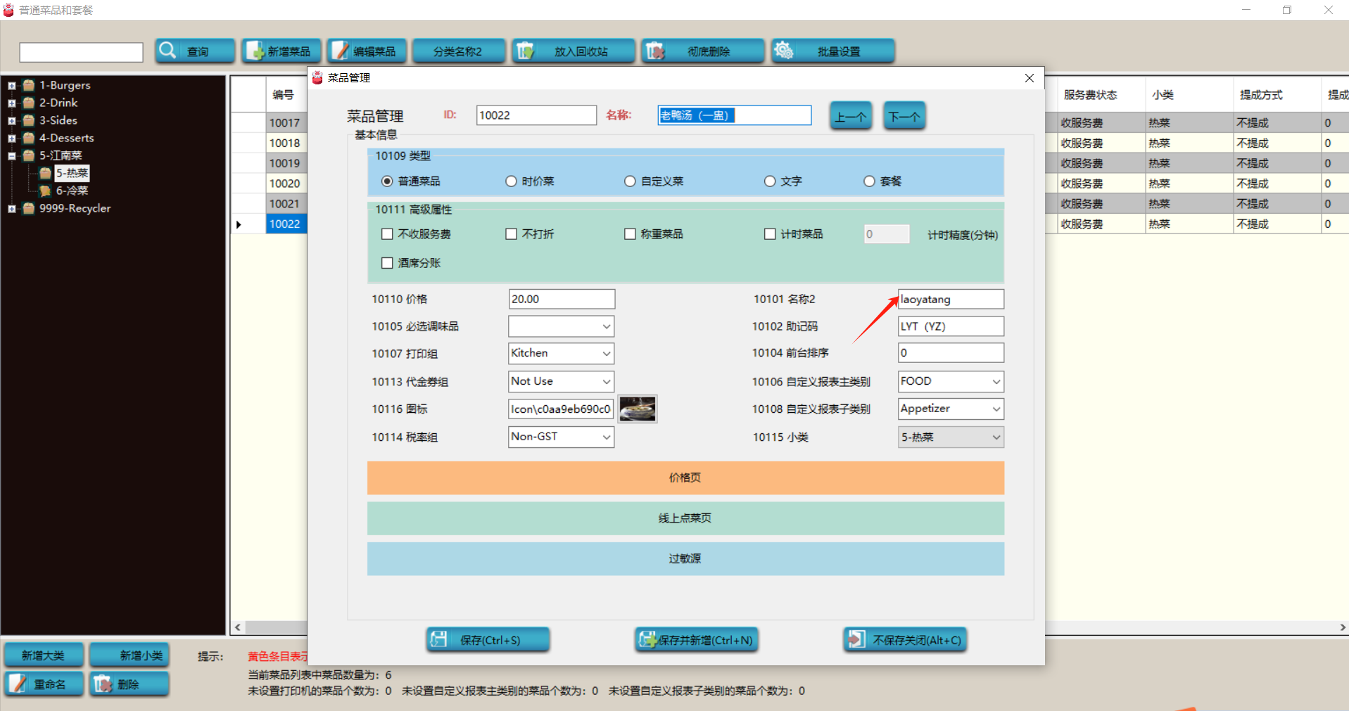1349x711 pixels.
Task: Click the 批量设置 gear icon
Action: [784, 51]
